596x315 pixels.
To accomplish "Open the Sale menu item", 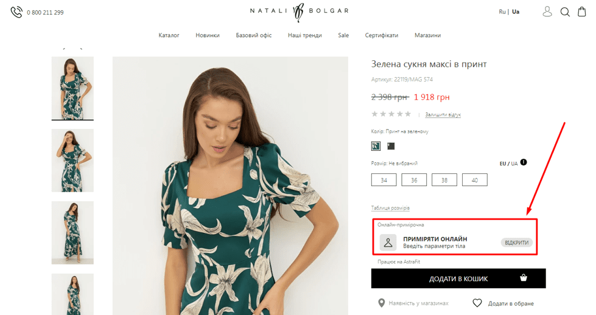I will [x=343, y=35].
